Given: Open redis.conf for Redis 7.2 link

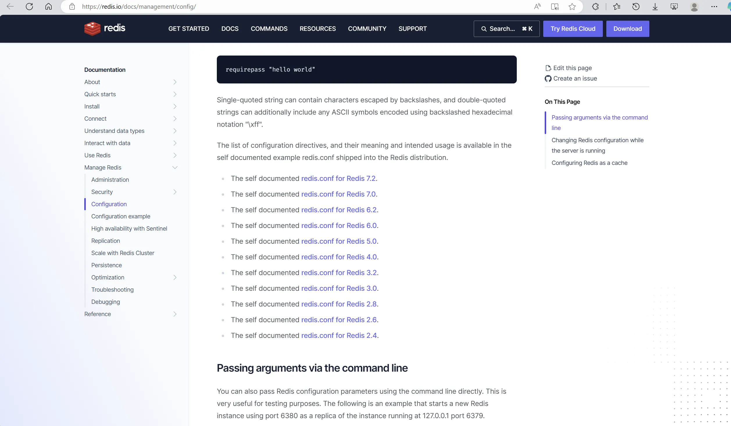Looking at the screenshot, I should point(338,179).
